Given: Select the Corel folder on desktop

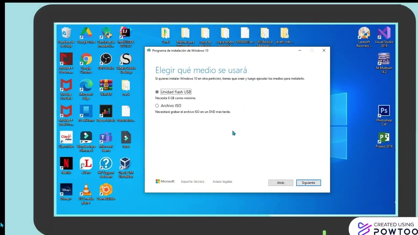Looking at the screenshot, I should (166, 33).
